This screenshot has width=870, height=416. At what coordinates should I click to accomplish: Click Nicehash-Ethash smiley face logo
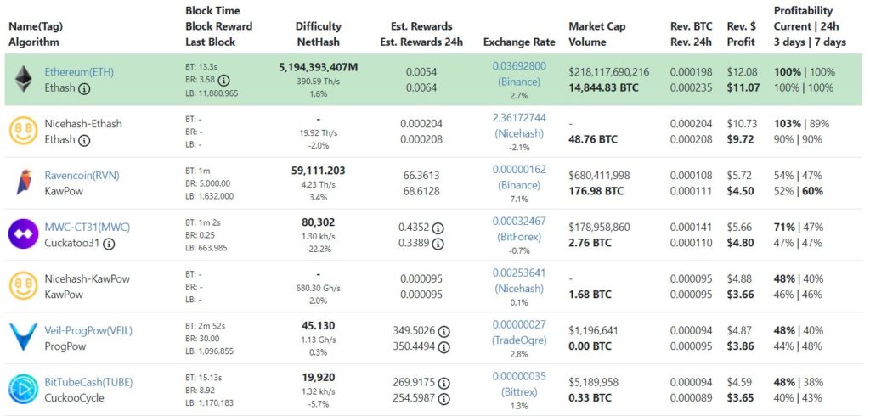pos(23,131)
